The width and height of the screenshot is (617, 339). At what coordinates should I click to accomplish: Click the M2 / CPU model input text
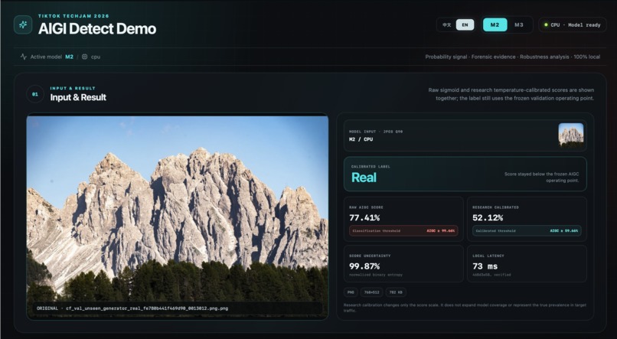(x=361, y=139)
